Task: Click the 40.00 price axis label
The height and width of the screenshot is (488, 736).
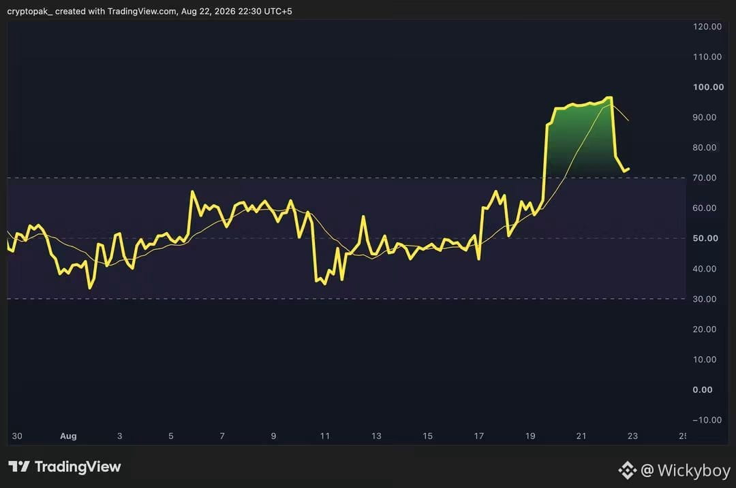Action: pos(705,269)
